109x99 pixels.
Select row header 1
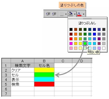[6, 65]
